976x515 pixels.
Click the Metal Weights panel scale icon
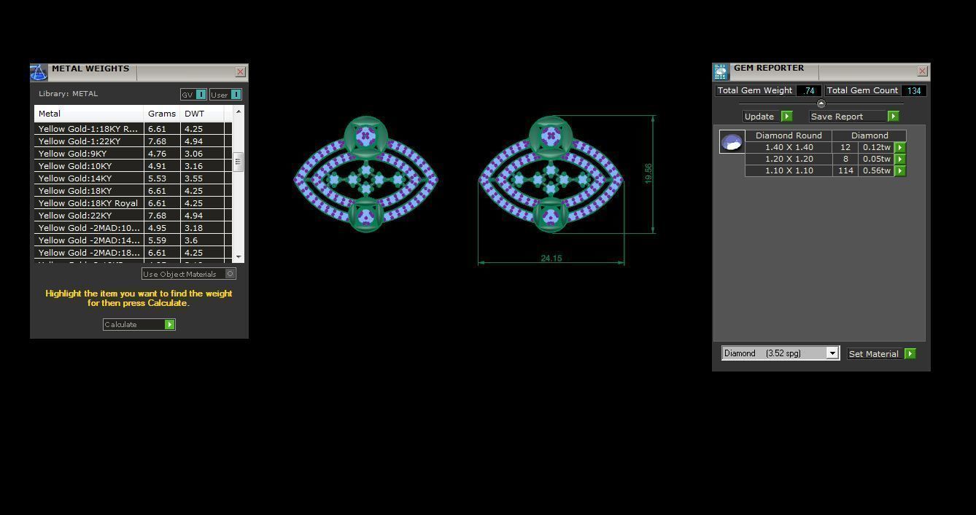(39, 72)
